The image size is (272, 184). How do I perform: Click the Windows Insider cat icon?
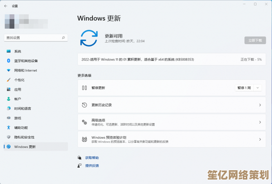pyautogui.click(x=84, y=139)
